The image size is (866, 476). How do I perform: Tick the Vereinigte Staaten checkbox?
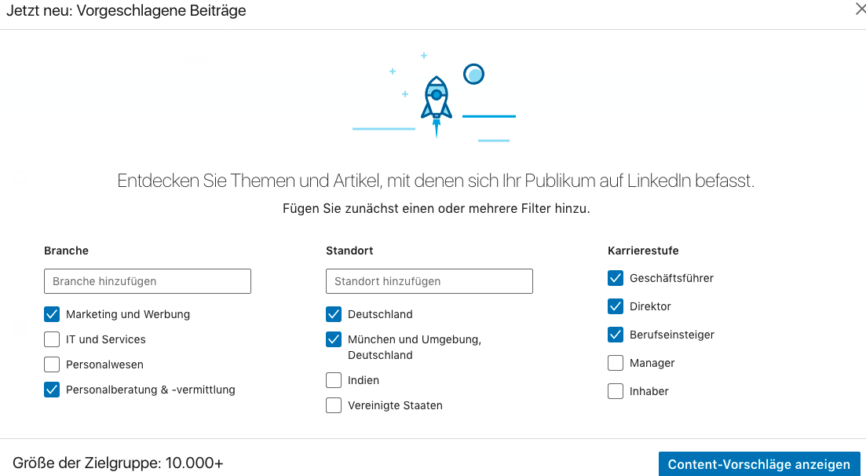[334, 405]
